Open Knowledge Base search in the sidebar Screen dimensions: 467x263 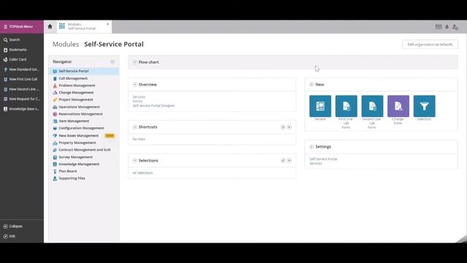pyautogui.click(x=21, y=109)
